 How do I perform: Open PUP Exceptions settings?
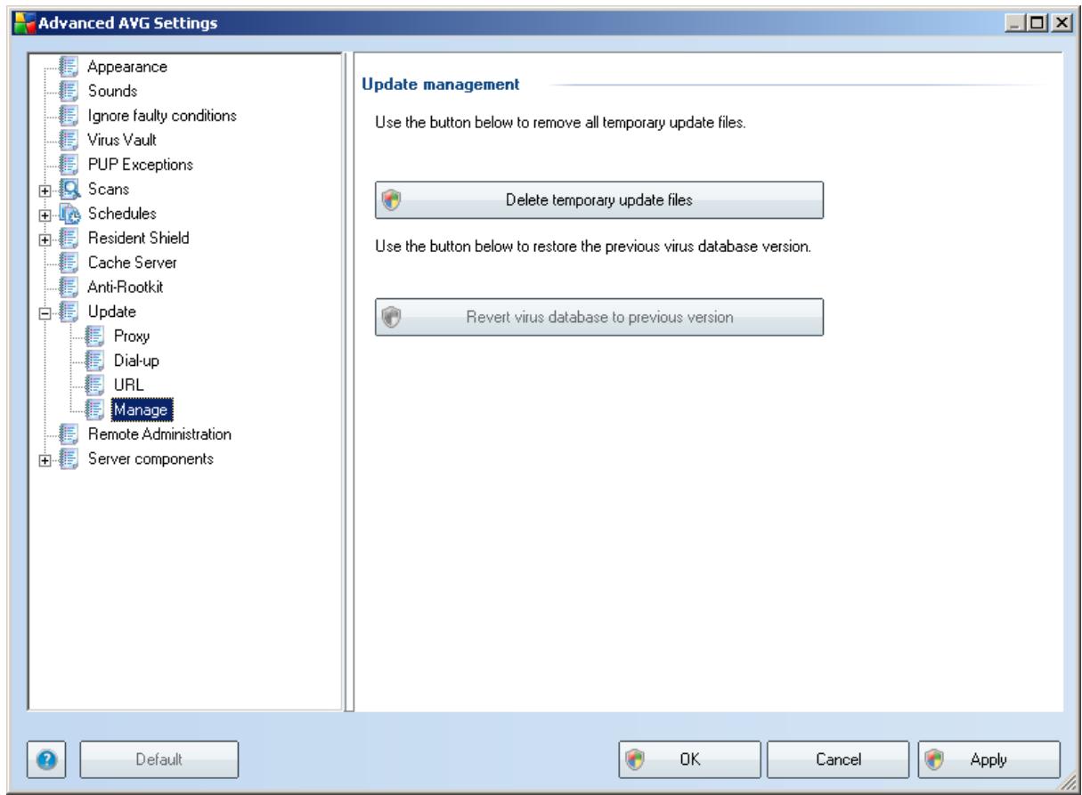pos(140,165)
